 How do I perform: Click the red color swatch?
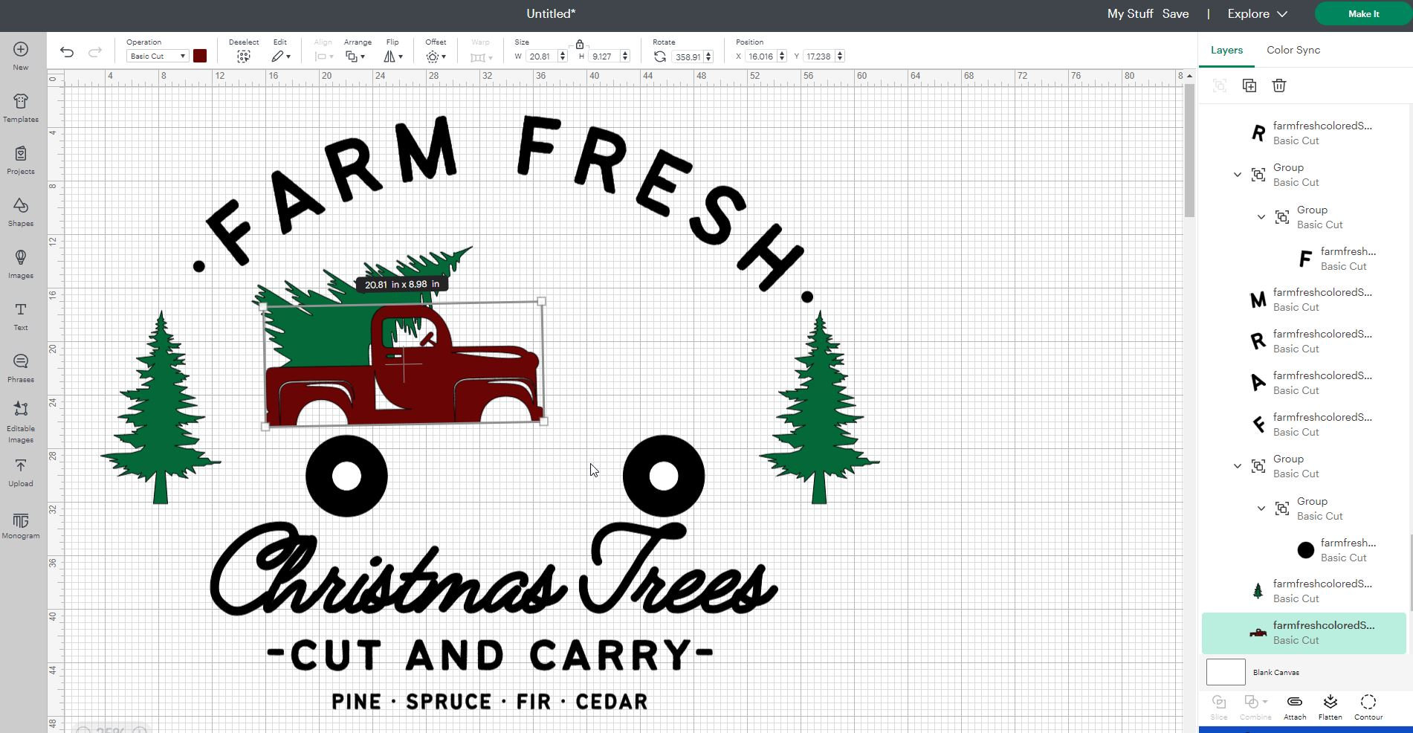tap(200, 56)
